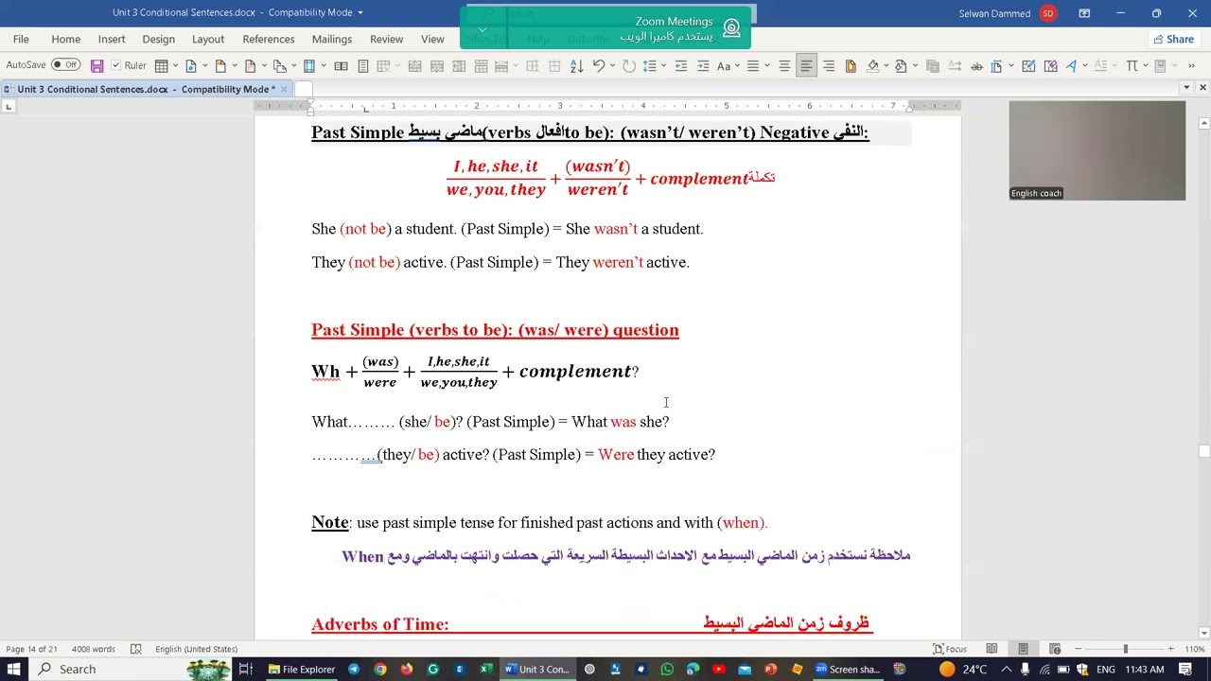Click the Page 14 of 21 indicator
Screen dimensions: 1211x681
31,649
